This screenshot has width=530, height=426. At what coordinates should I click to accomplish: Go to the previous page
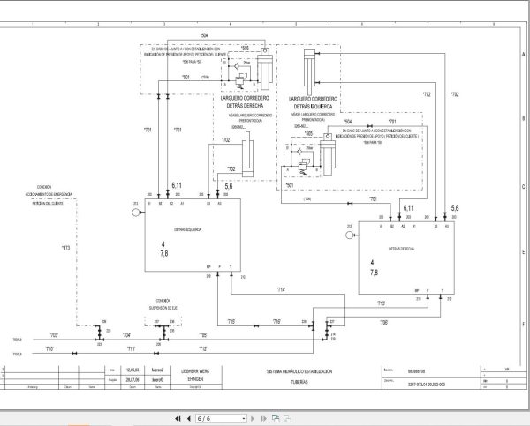click(189, 419)
